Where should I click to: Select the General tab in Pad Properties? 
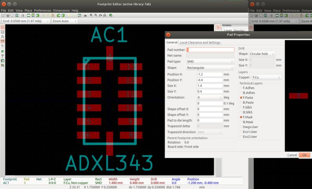click(x=172, y=42)
